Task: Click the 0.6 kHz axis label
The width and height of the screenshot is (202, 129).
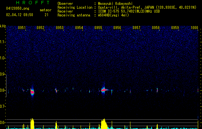Action: coord(3,123)
